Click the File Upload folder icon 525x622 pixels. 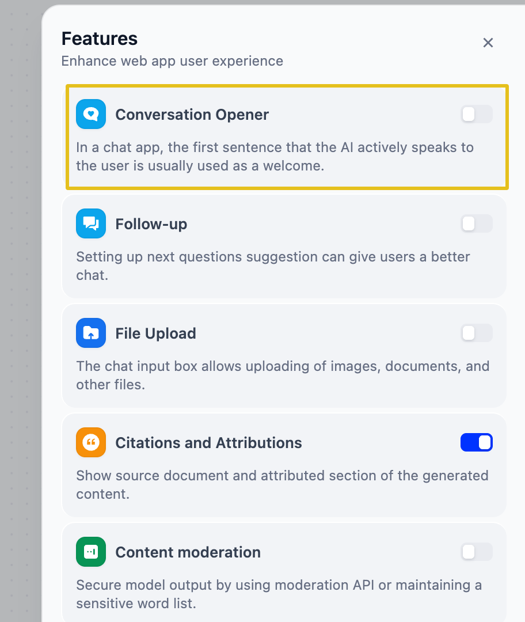pyautogui.click(x=91, y=333)
